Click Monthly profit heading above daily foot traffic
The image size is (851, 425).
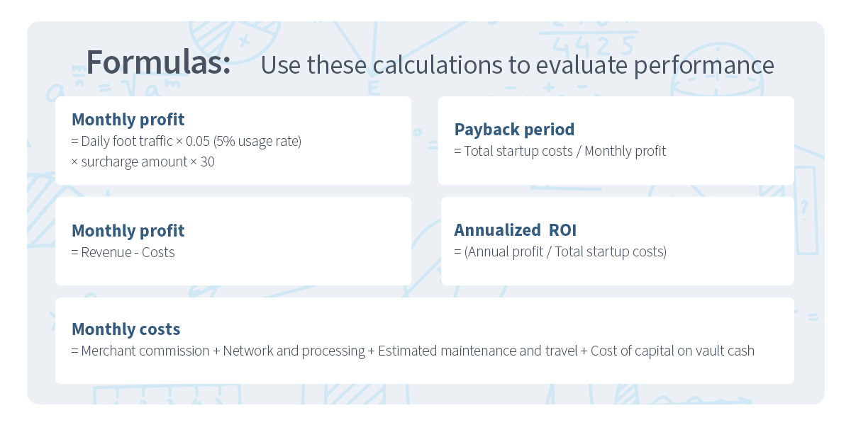128,120
